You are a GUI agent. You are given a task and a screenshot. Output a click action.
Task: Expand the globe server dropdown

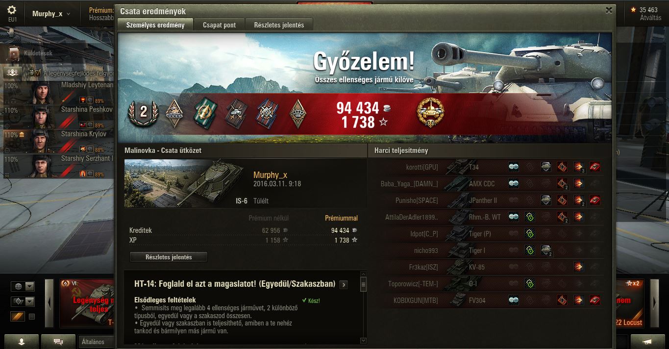30,286
